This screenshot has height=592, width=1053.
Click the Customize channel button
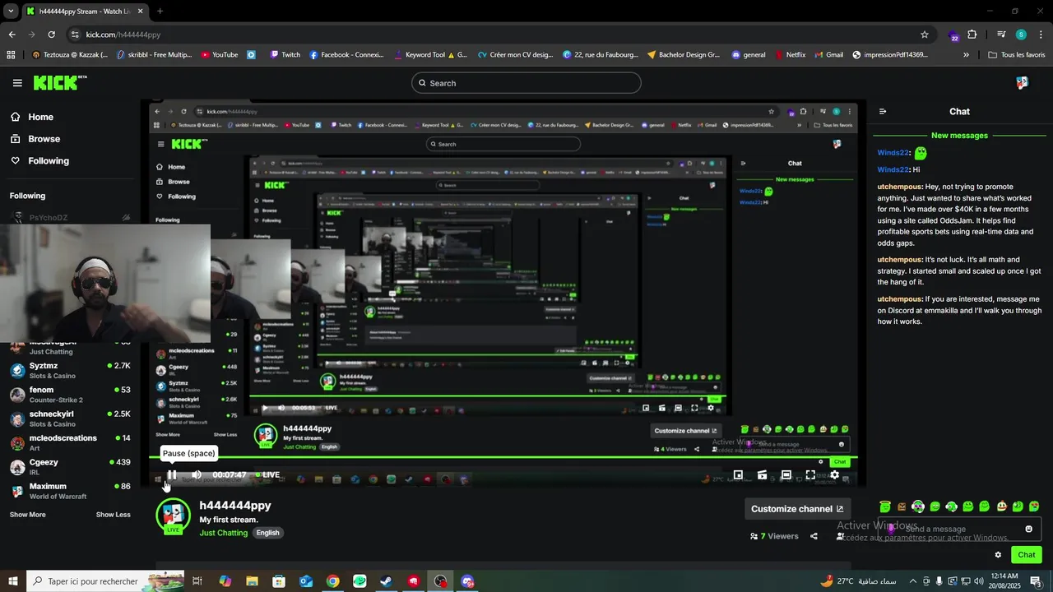pos(797,509)
